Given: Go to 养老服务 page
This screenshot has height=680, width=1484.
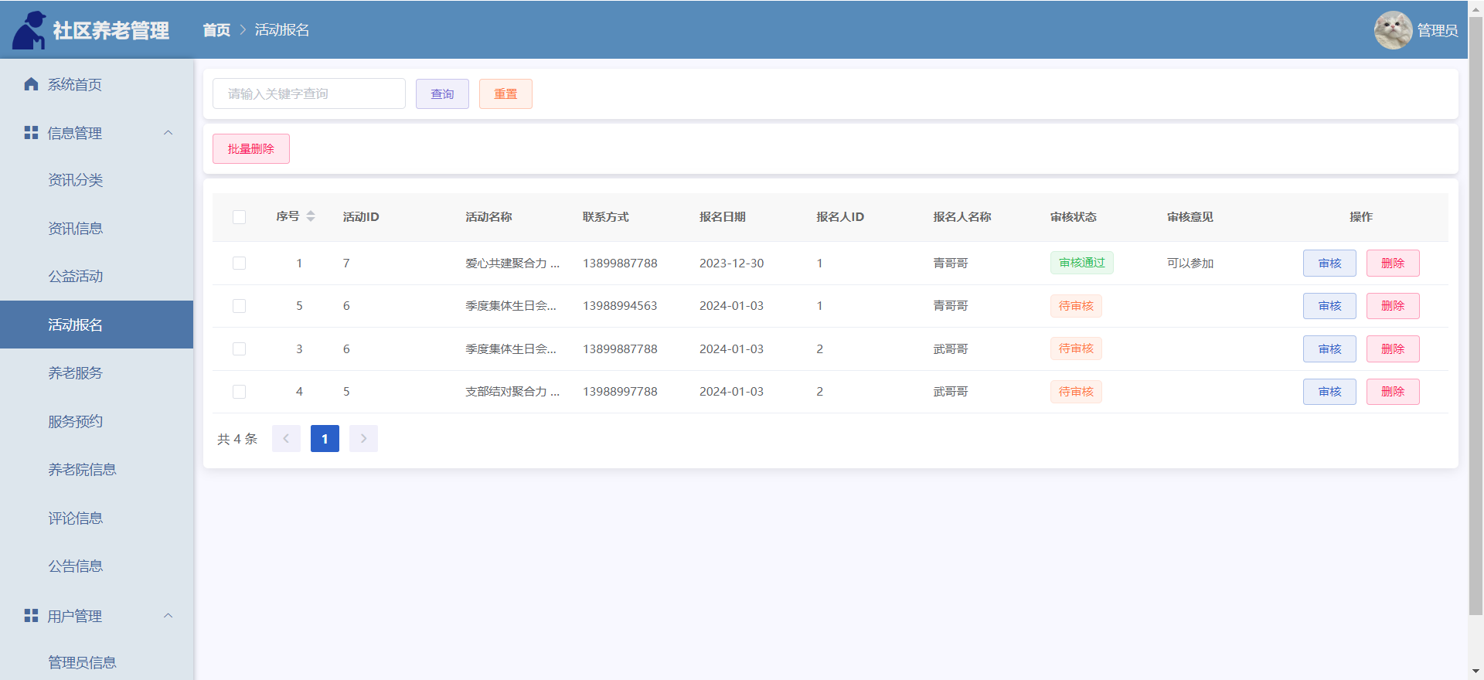Looking at the screenshot, I should [97, 373].
